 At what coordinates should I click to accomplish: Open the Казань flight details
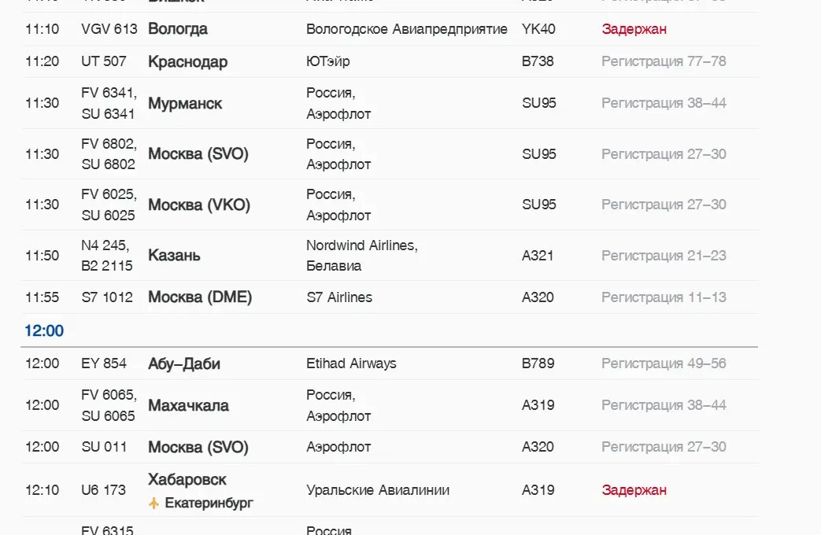174,256
